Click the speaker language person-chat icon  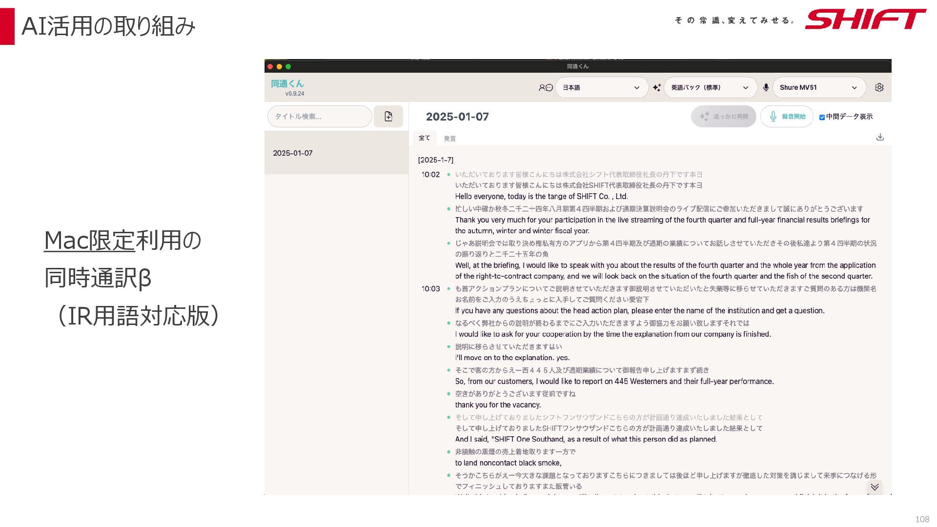point(545,88)
